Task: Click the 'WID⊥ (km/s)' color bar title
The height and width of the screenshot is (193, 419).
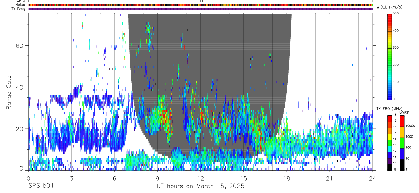Action: [389, 7]
